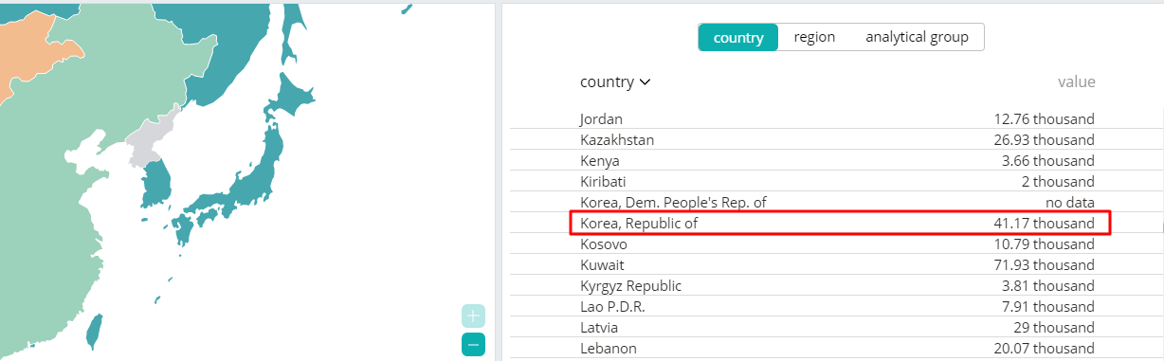The height and width of the screenshot is (361, 1164).
Task: Sort by the value column header
Action: click(x=1076, y=82)
